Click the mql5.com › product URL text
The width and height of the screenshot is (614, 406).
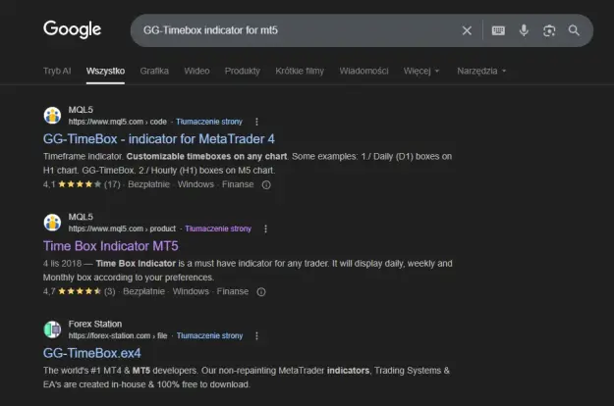(122, 228)
